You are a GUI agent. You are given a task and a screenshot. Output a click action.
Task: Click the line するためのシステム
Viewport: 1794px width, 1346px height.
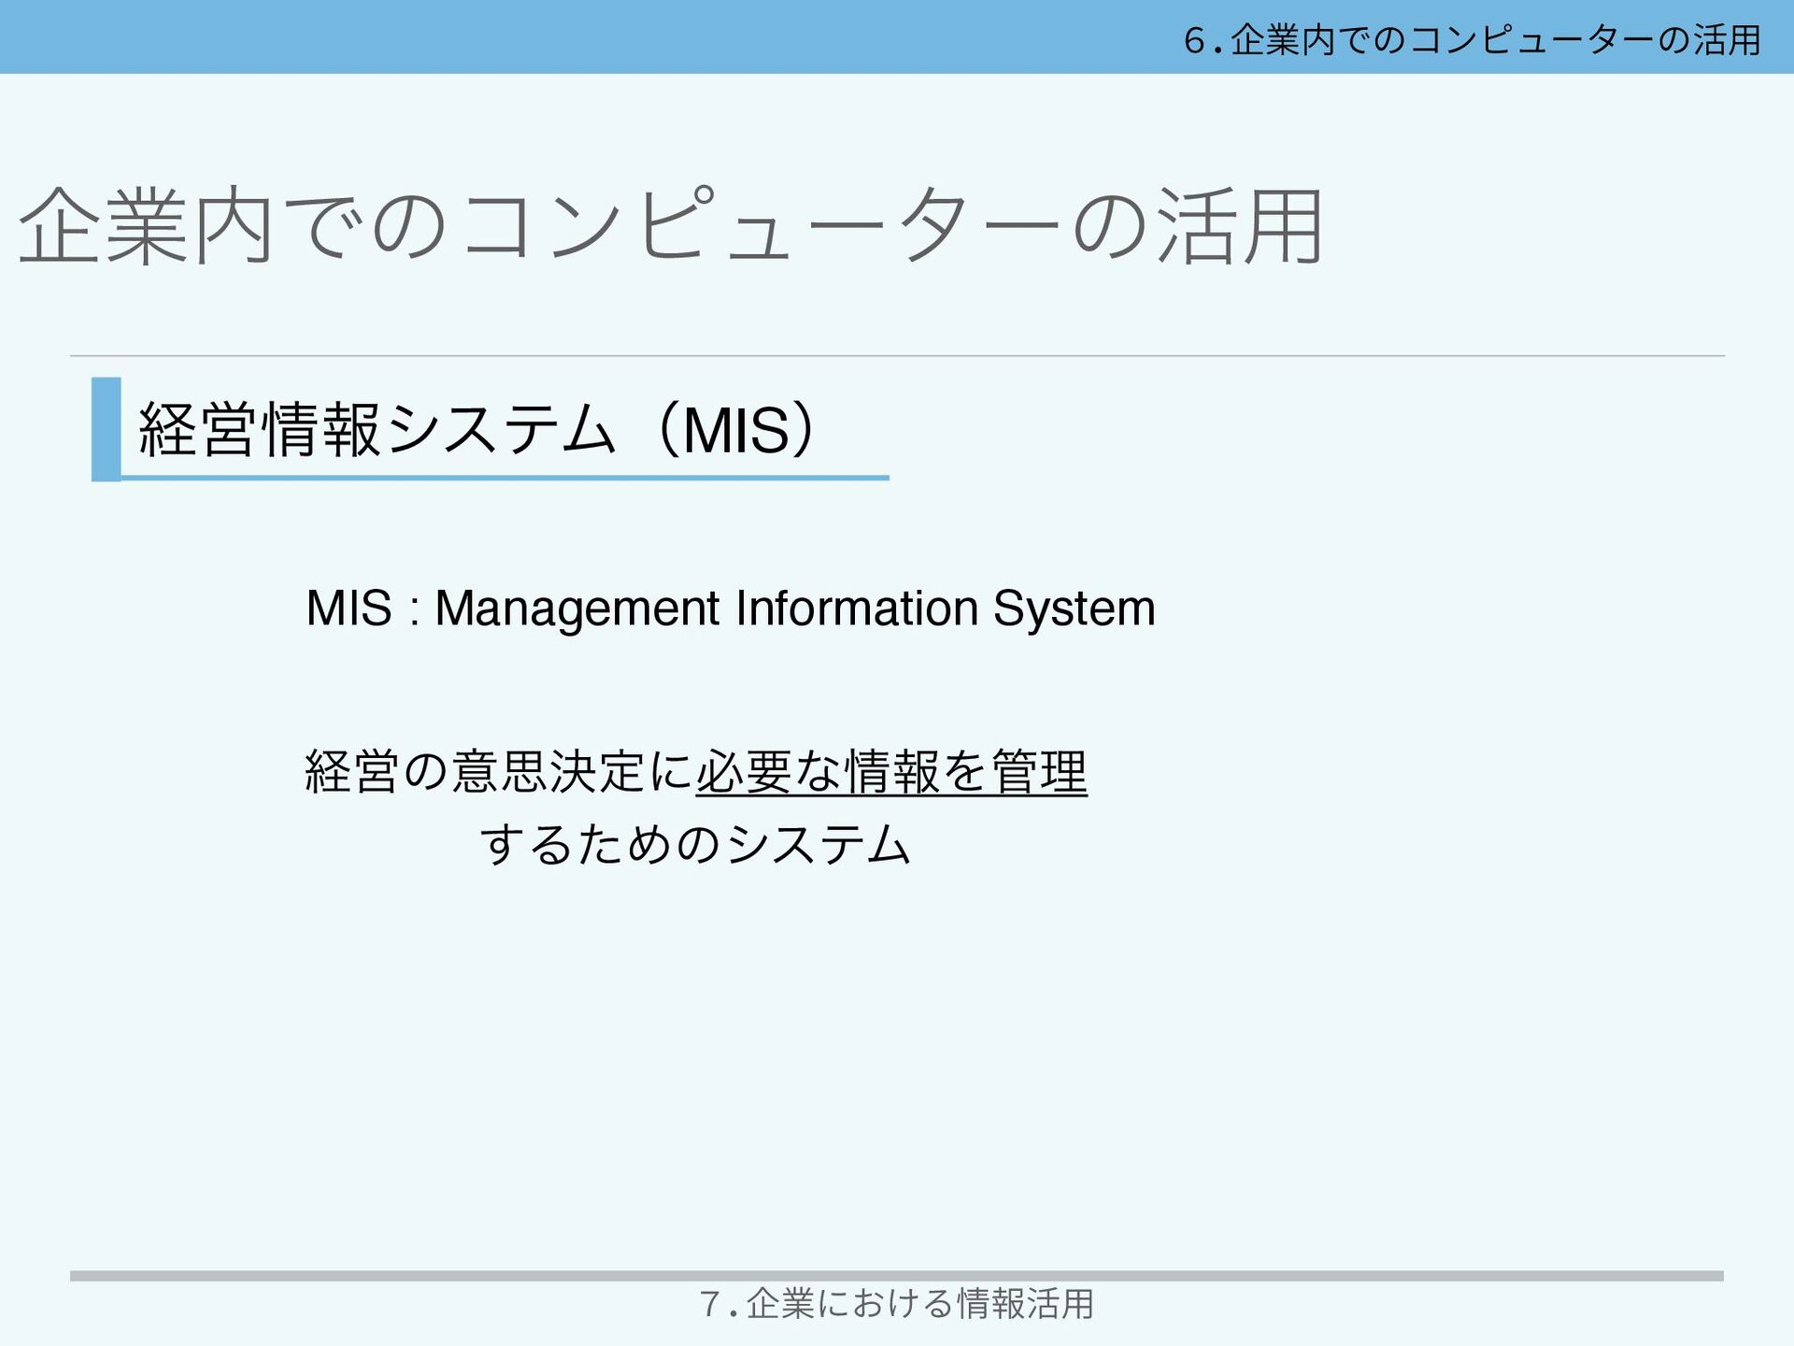pos(695,845)
